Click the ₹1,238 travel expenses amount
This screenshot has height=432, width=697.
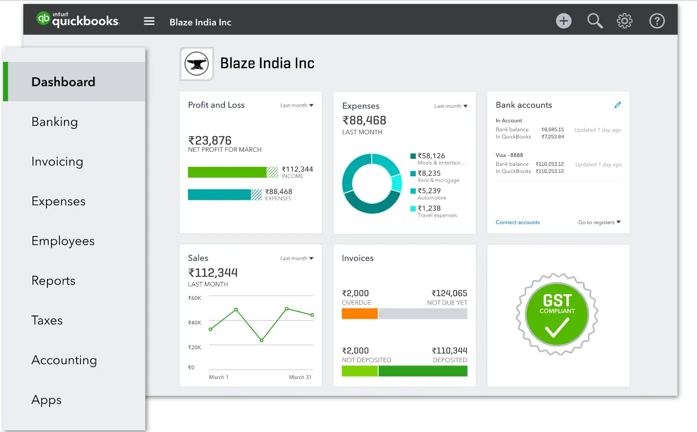[x=429, y=208]
